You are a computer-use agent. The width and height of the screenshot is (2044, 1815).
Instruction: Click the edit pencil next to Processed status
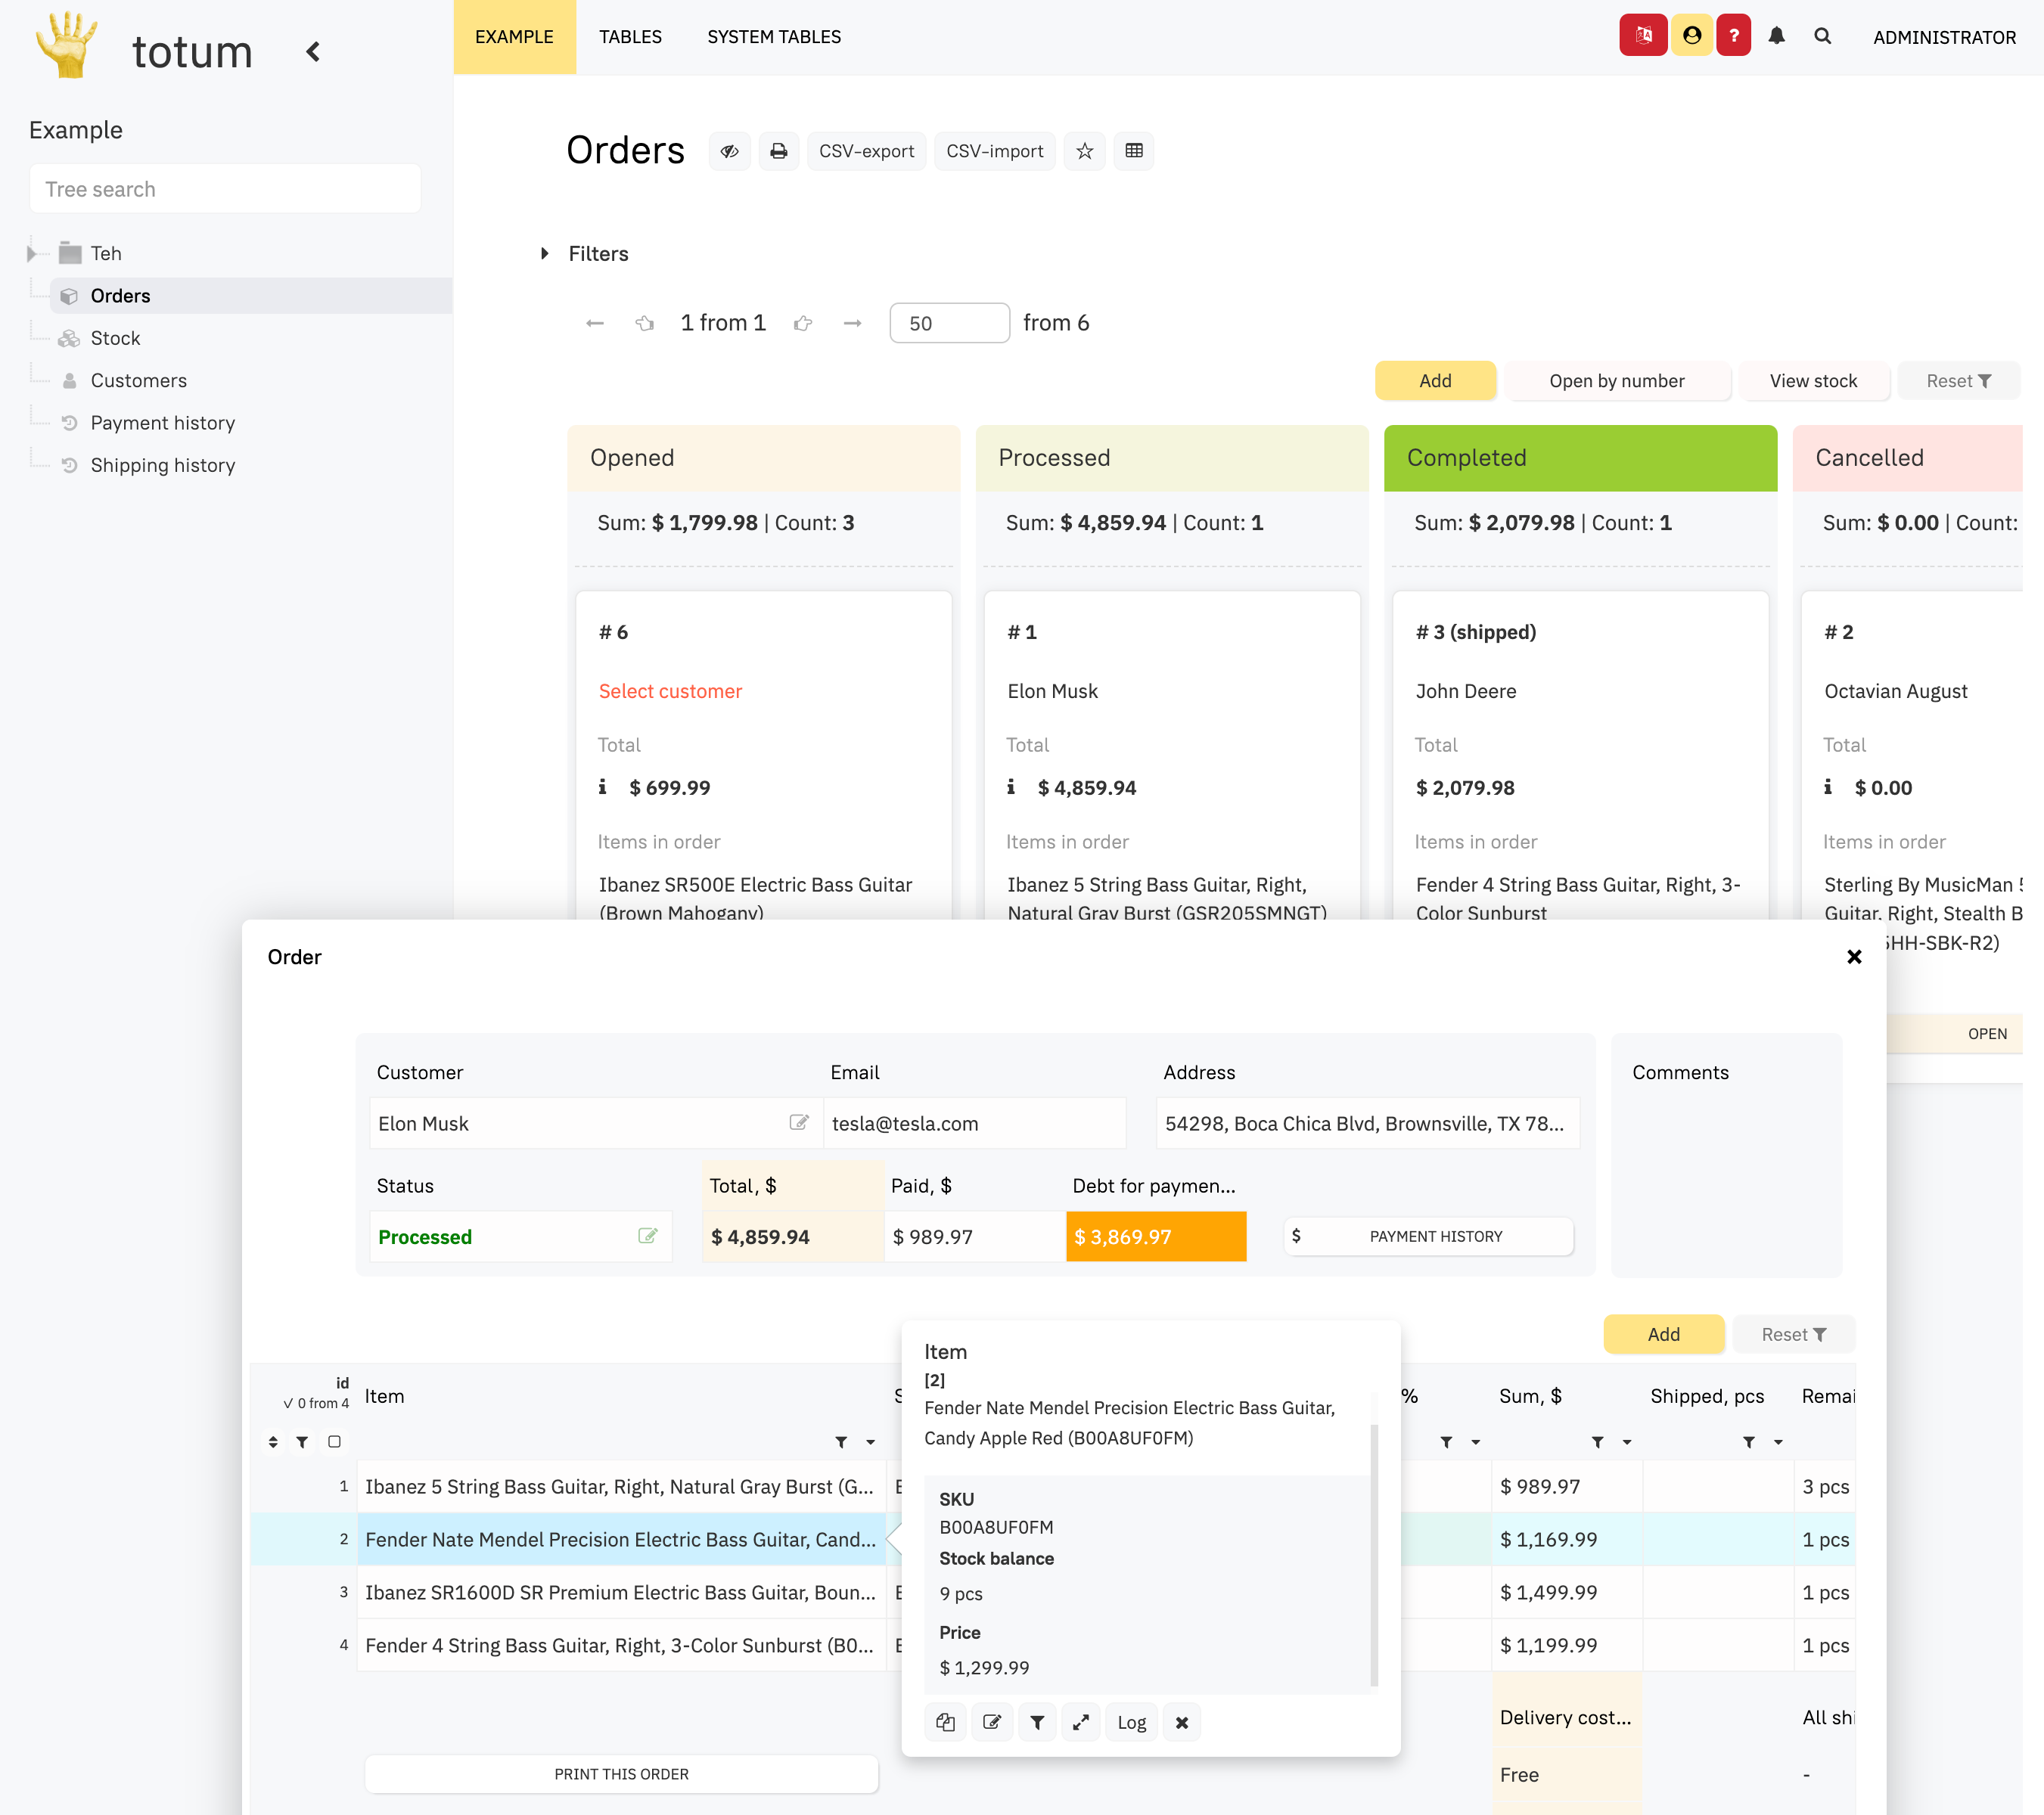(x=650, y=1236)
